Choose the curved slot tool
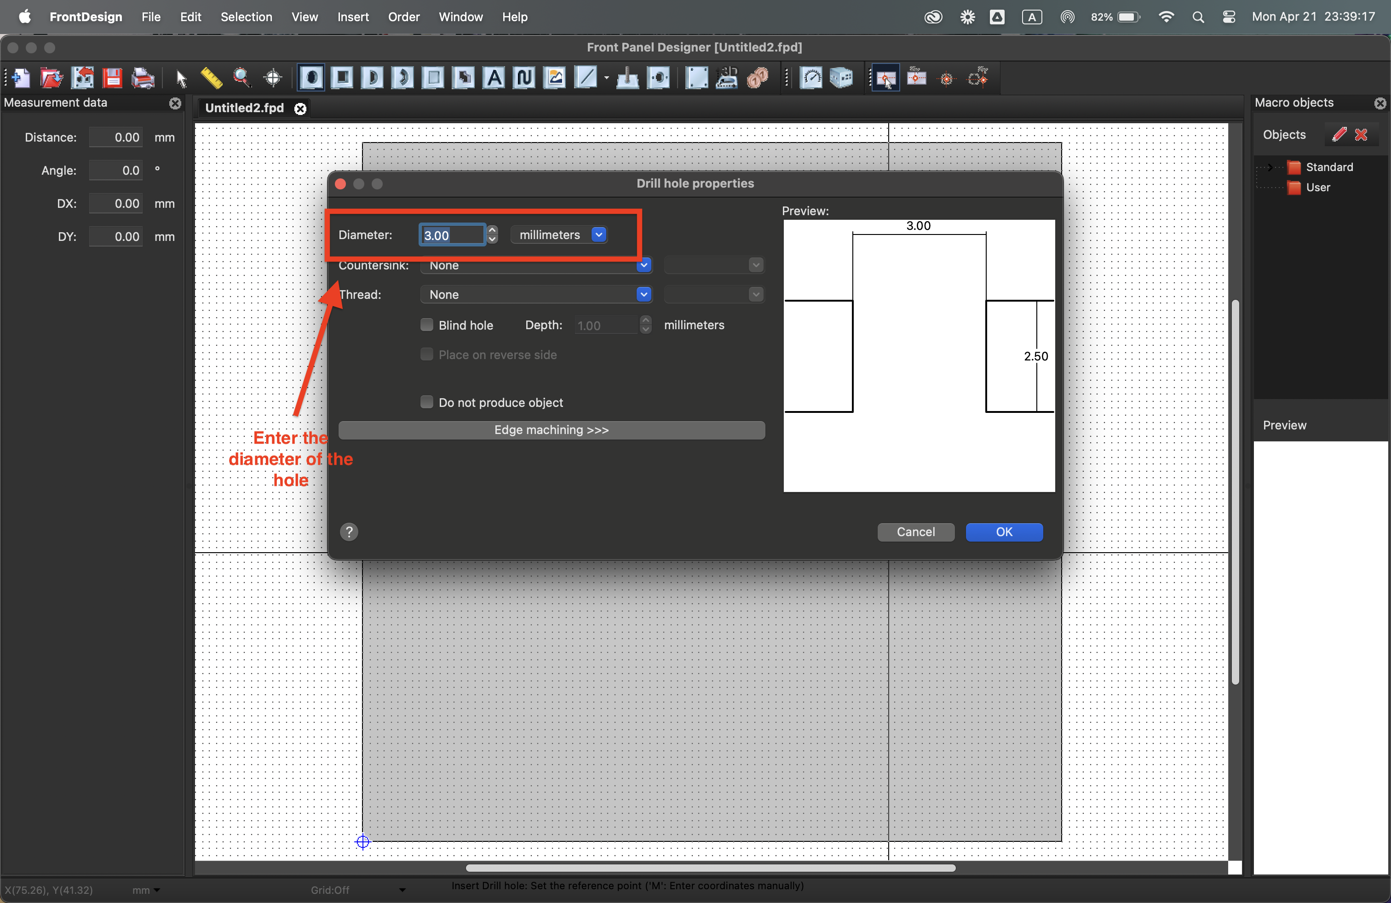Viewport: 1391px width, 903px height. [402, 78]
